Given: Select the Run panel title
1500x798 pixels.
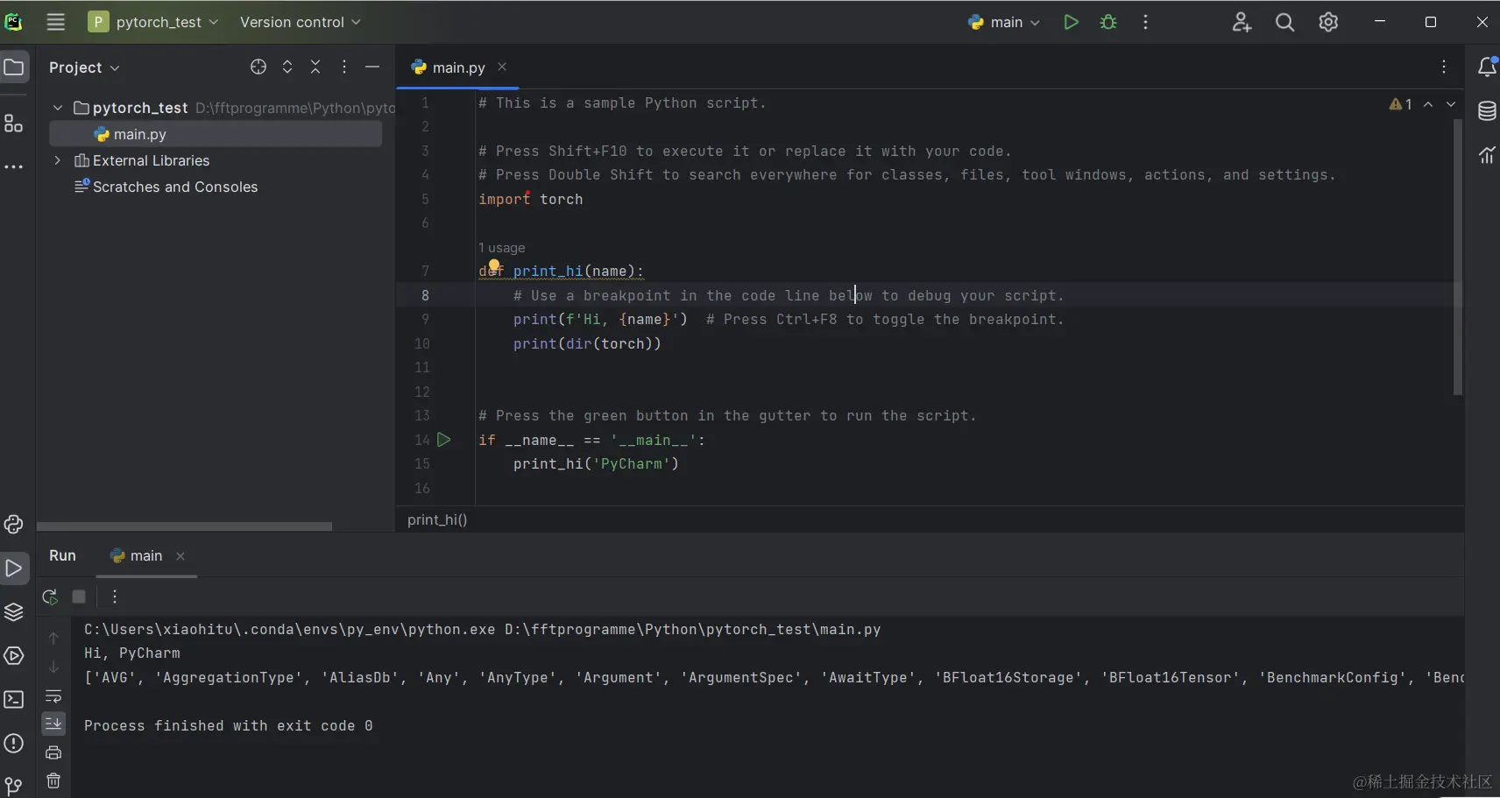Looking at the screenshot, I should [62, 555].
